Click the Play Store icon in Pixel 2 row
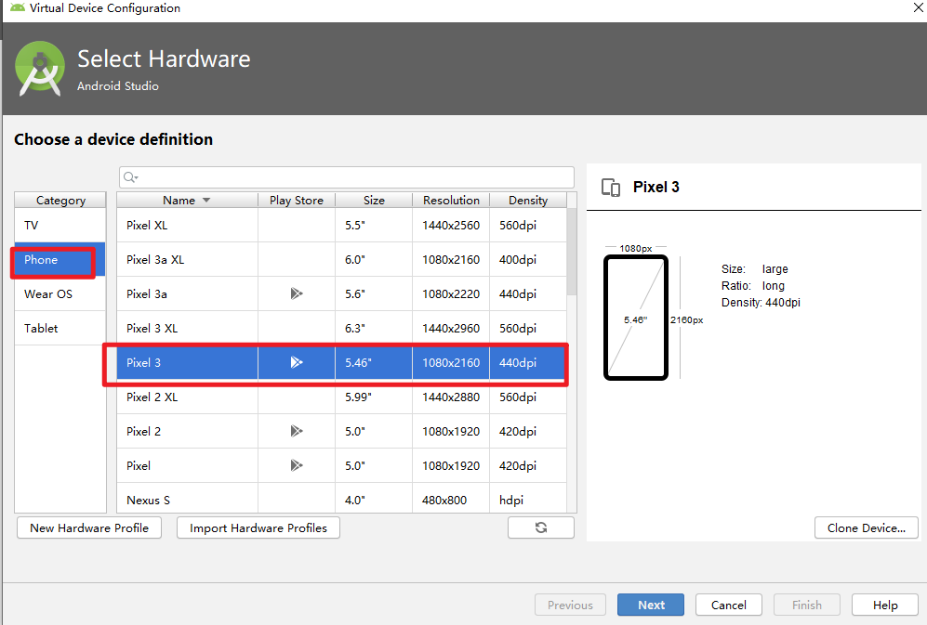The image size is (927, 625). click(297, 431)
